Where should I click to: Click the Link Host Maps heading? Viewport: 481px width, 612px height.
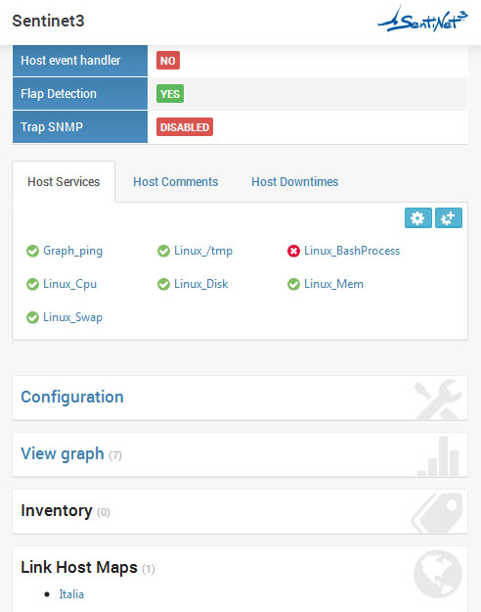79,567
